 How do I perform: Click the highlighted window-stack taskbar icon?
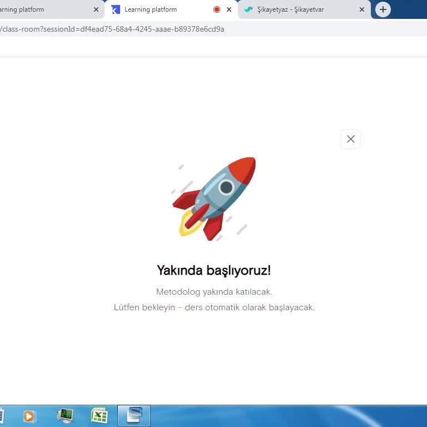(x=134, y=416)
